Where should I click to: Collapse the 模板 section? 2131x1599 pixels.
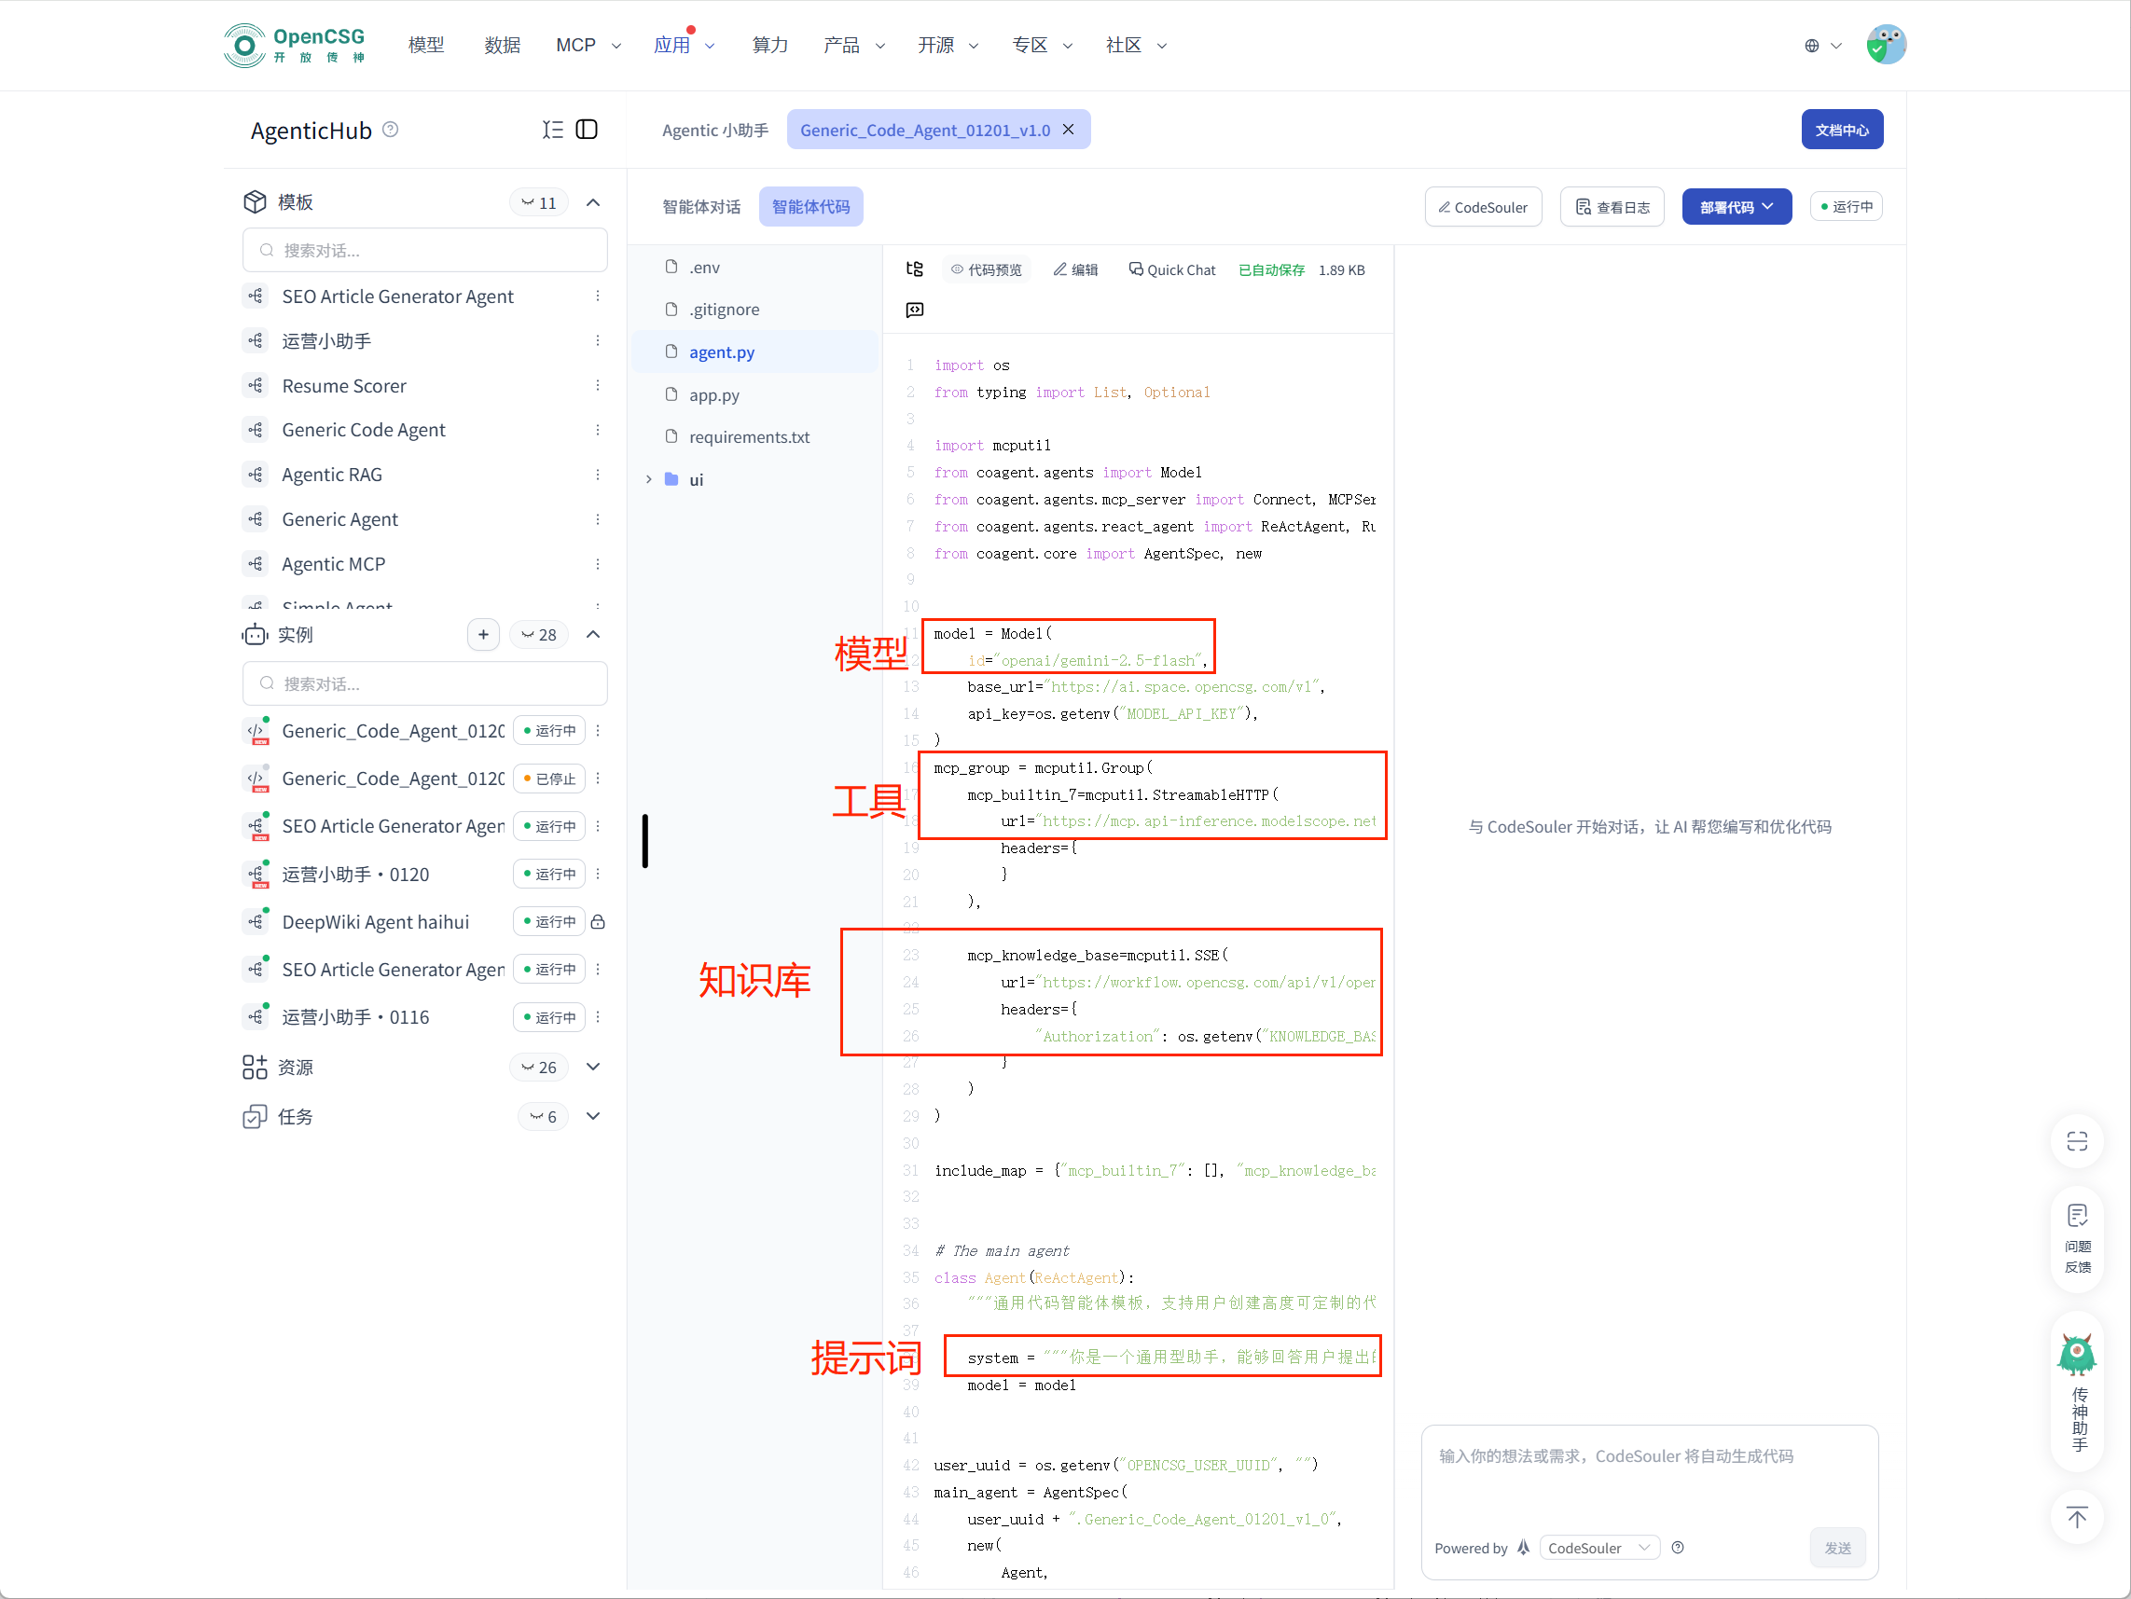point(593,202)
